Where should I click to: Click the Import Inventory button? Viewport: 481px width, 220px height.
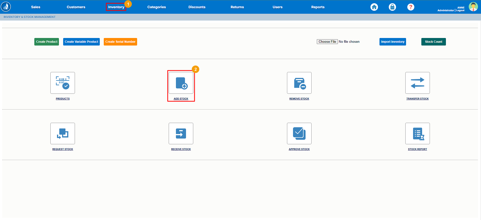click(x=393, y=42)
